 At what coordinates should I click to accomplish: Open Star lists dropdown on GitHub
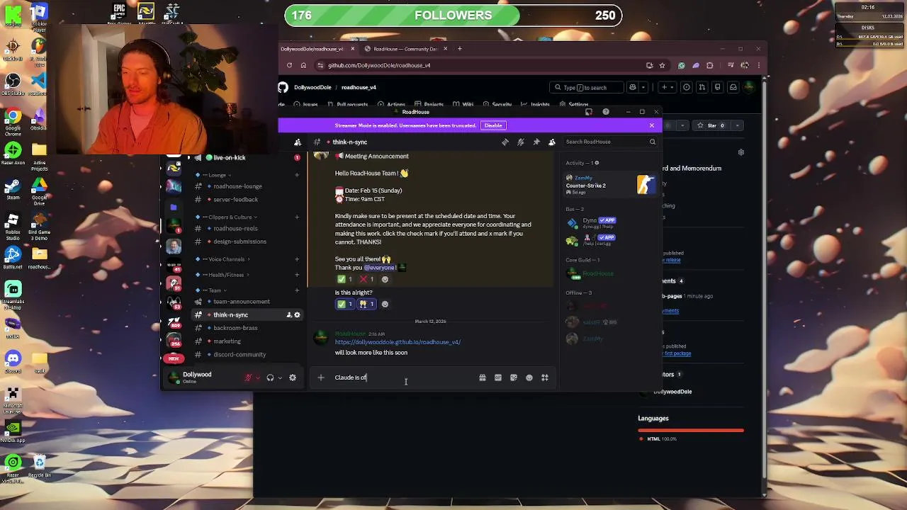[x=738, y=125]
